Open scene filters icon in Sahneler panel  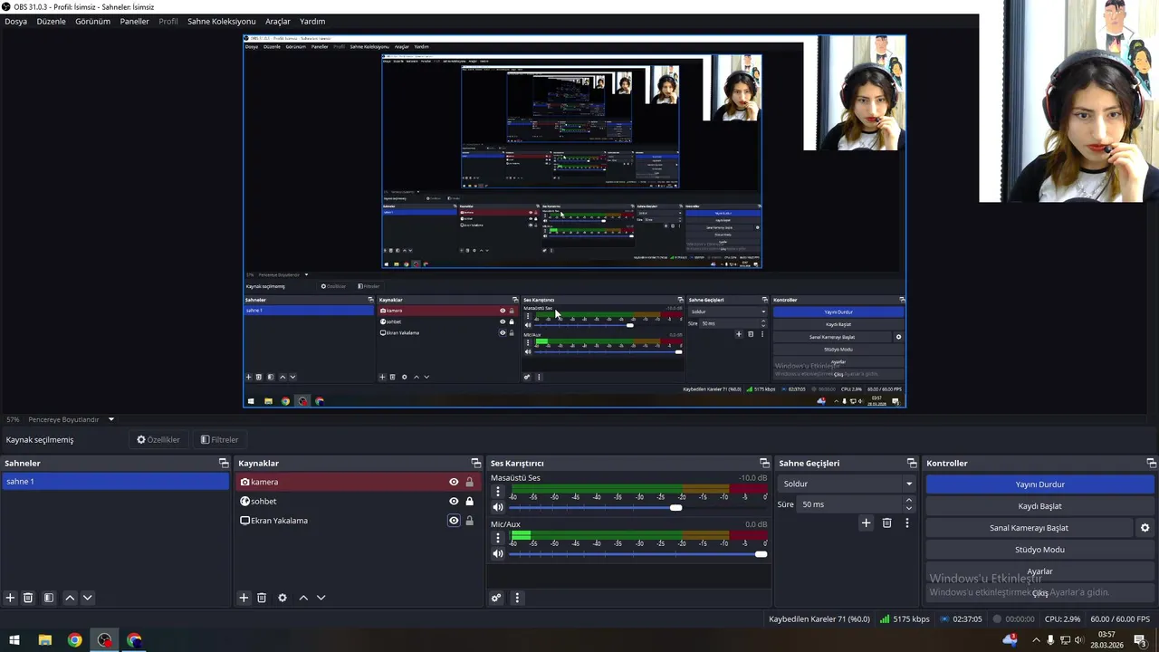coord(49,598)
